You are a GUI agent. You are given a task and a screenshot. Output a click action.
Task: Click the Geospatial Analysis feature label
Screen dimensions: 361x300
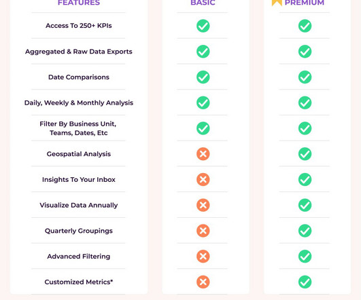(79, 154)
